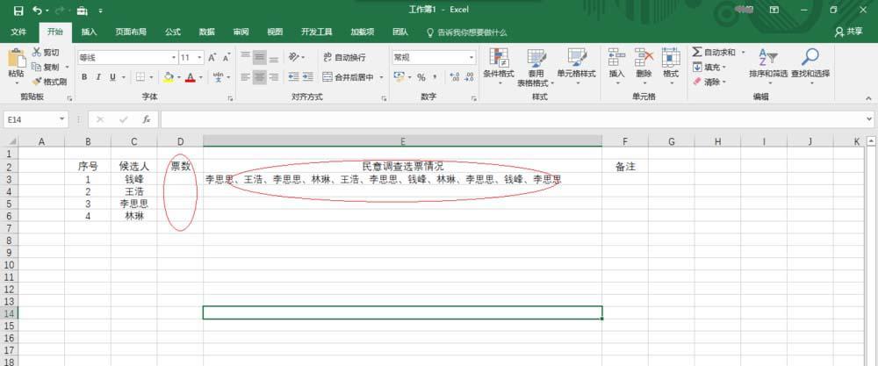878x366 pixels.
Task: Click the percent style icon
Action: [x=421, y=77]
